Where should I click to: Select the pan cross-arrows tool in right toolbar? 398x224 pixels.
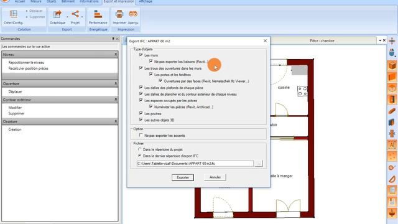392,40
